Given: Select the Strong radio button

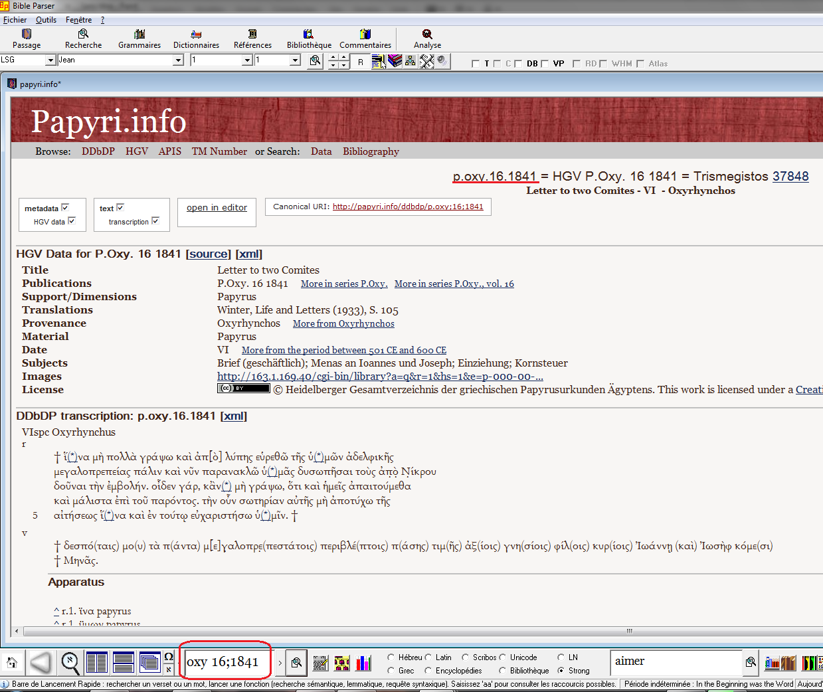Looking at the screenshot, I should coord(561,671).
